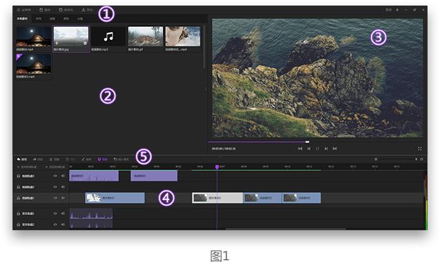This screenshot has height=262, width=440.
Task: Select the night house mp4 thumbnail without badge
Action: coord(34,37)
